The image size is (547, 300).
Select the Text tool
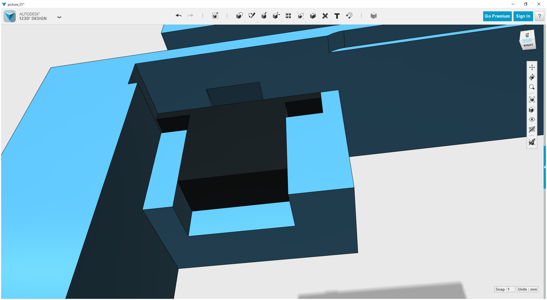click(337, 16)
